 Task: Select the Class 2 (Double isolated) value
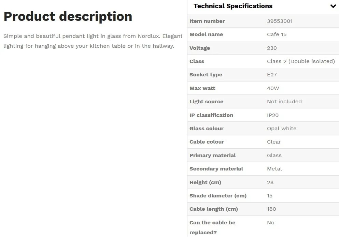[x=301, y=61]
